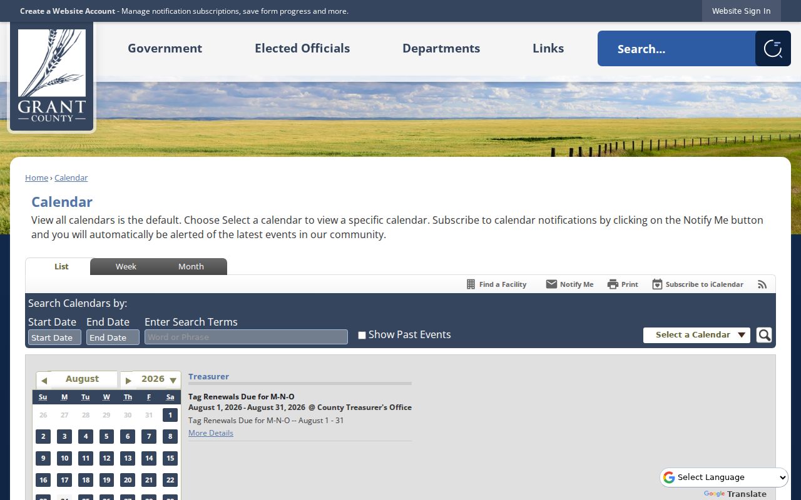Viewport: 801px width, 500px height.
Task: Click Create a Website Account link
Action: (68, 11)
